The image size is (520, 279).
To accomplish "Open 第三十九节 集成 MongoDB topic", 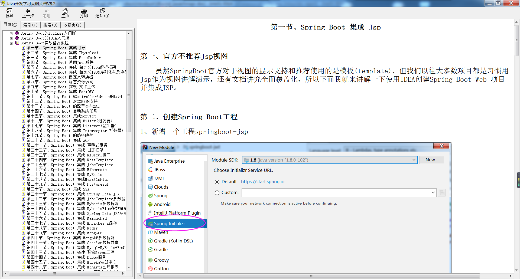I will (x=64, y=233).
